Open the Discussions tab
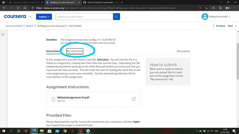Image resolution: width=239 pixels, height=134 pixels. click(x=183, y=51)
